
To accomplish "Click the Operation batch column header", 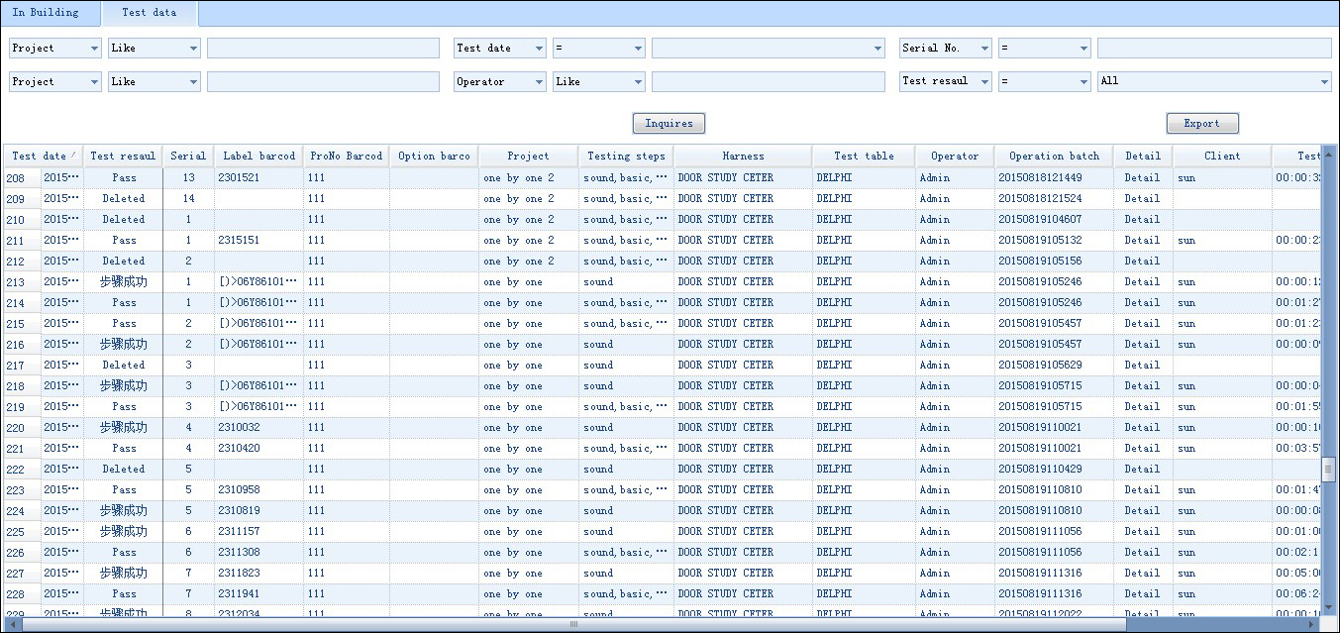I will point(1054,156).
